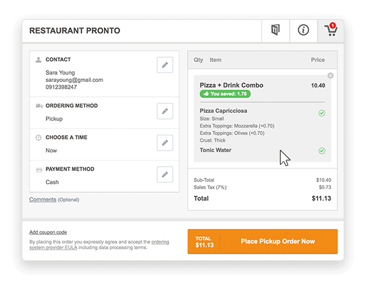Select the Pizza + Drink Combo title
The width and height of the screenshot is (366, 287).
[232, 85]
